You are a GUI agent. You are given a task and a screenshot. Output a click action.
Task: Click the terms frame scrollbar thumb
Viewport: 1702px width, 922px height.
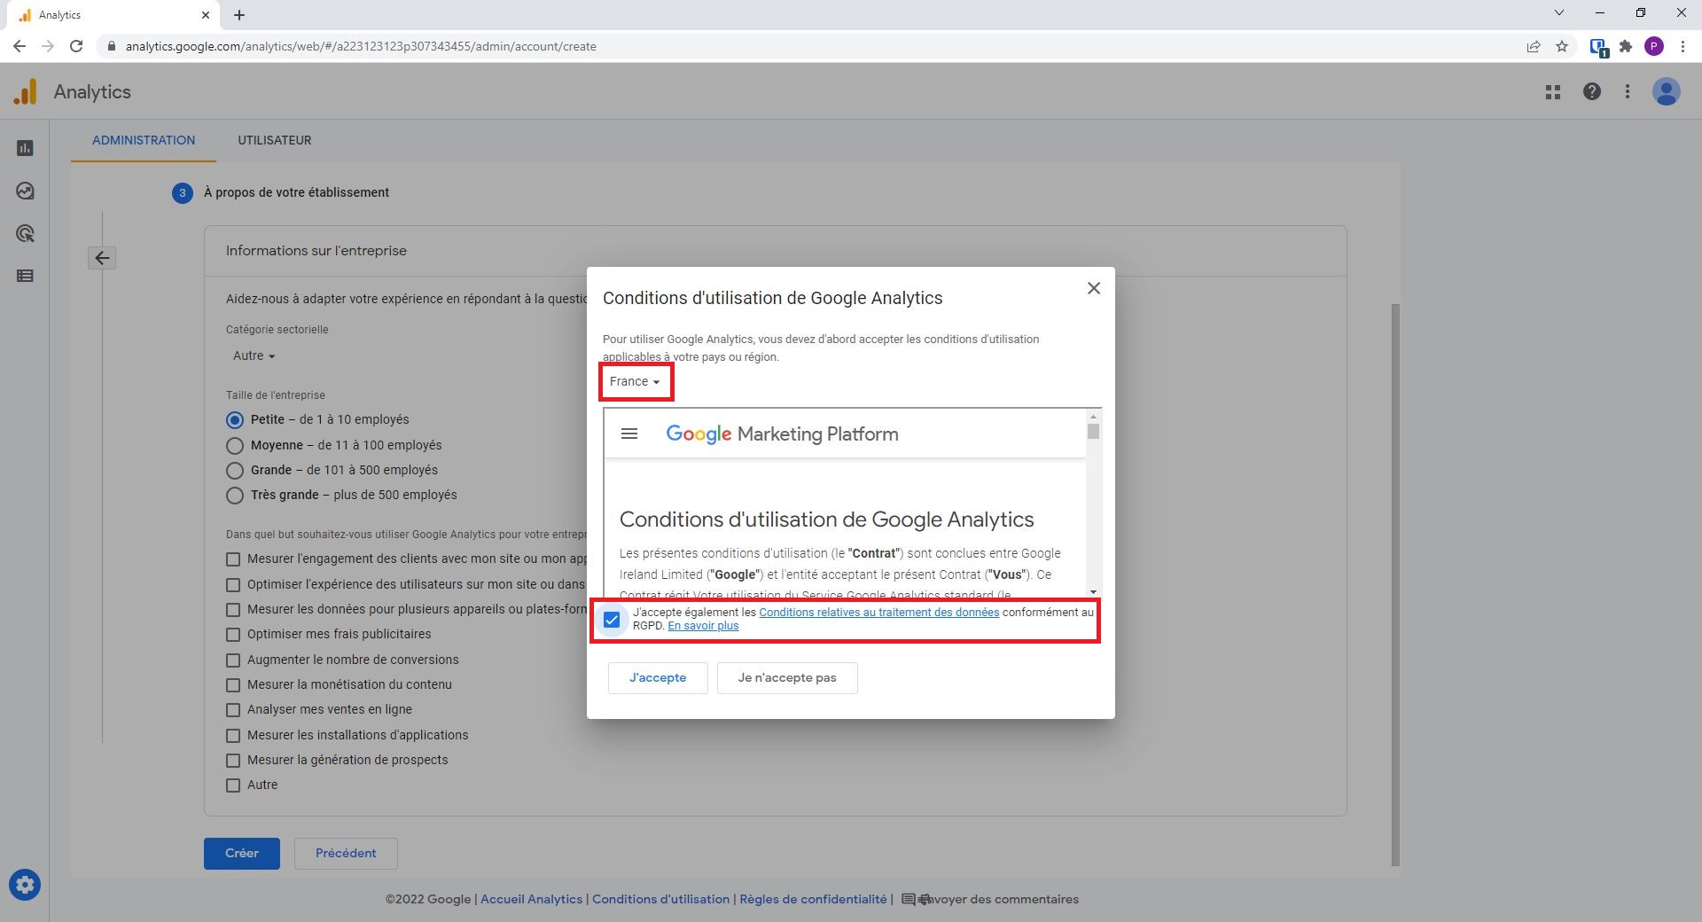coord(1094,432)
